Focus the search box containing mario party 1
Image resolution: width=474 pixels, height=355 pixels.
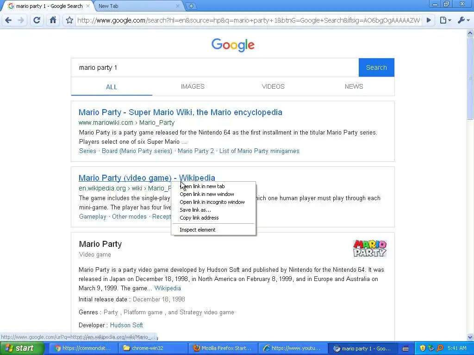215,67
